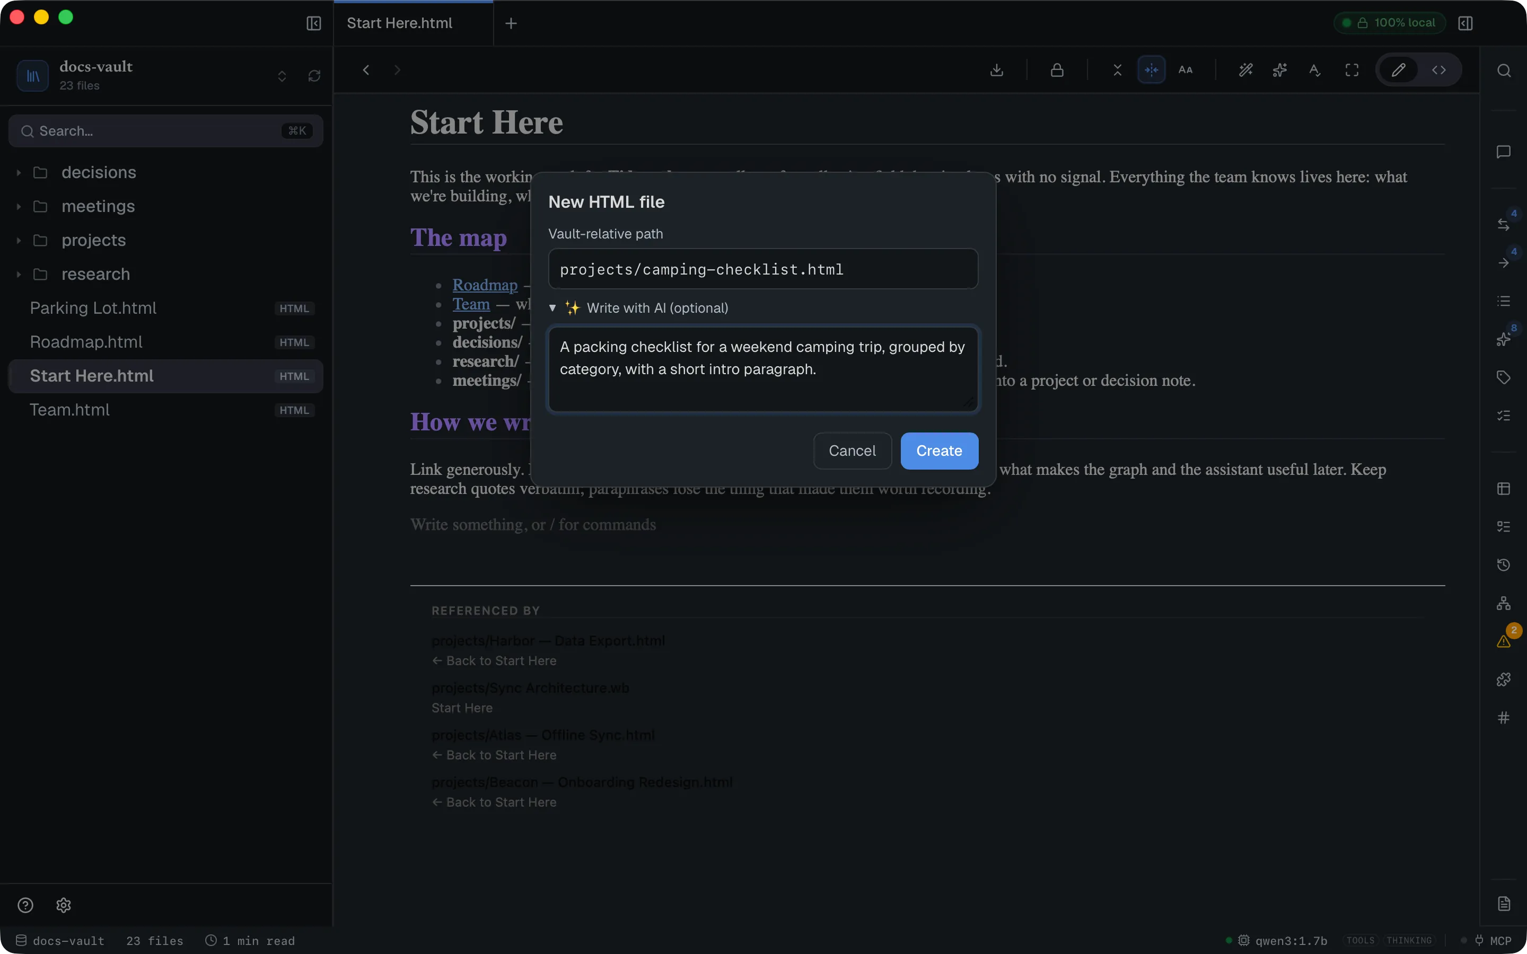Open AI suggestions icon with badge 8
The height and width of the screenshot is (954, 1527).
[x=1504, y=339]
